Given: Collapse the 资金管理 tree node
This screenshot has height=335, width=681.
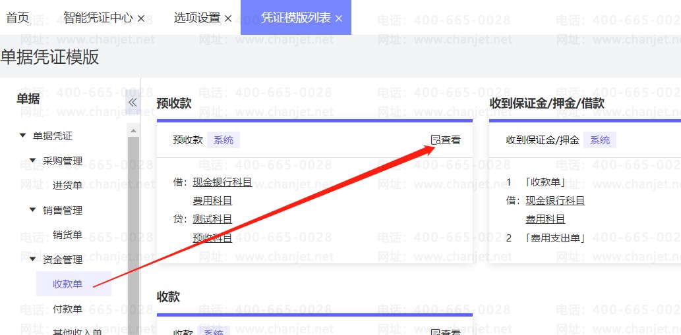Looking at the screenshot, I should point(33,259).
